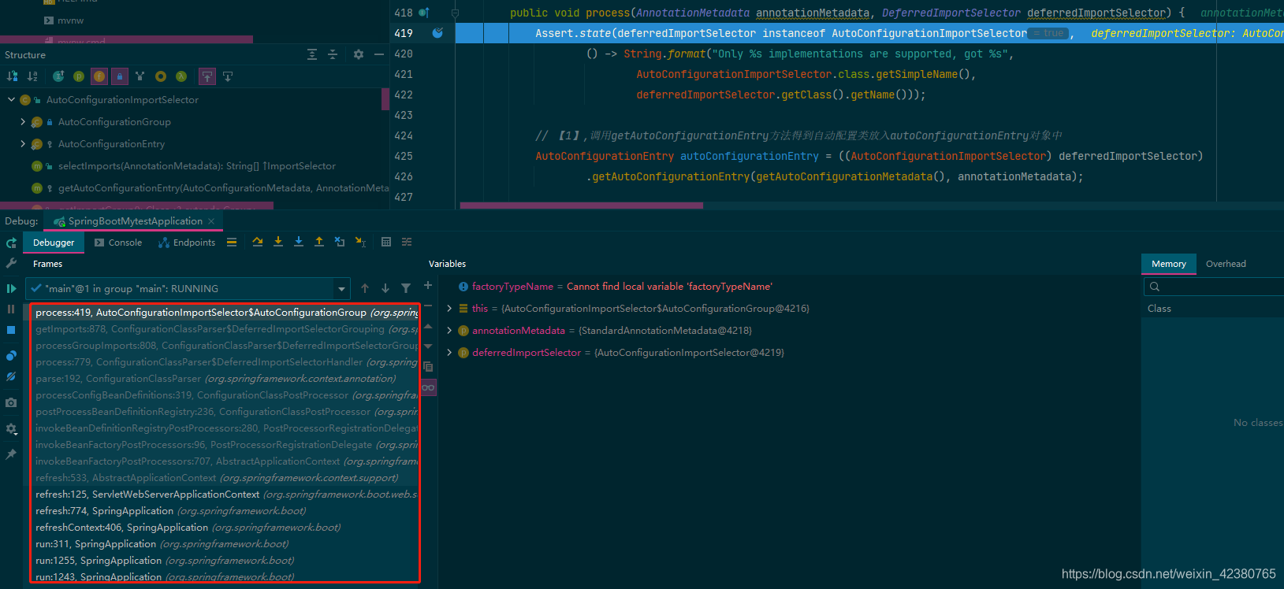Show watches glasses icon in Variables

click(x=428, y=387)
